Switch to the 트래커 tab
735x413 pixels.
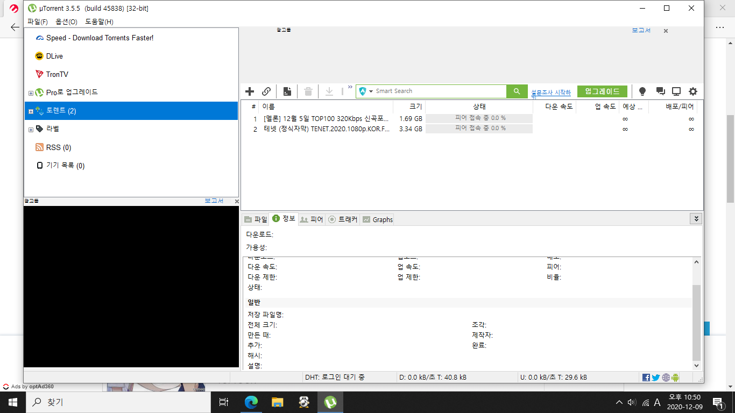point(343,219)
